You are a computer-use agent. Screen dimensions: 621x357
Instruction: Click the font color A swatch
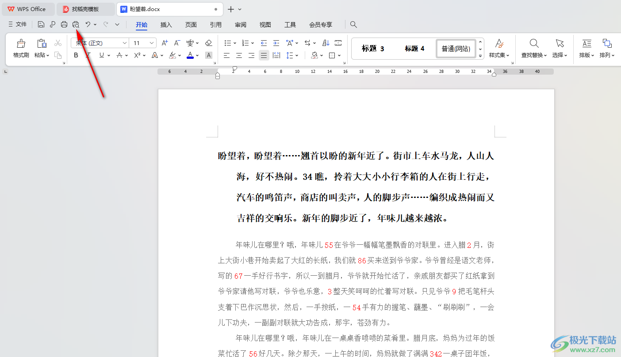pos(190,55)
